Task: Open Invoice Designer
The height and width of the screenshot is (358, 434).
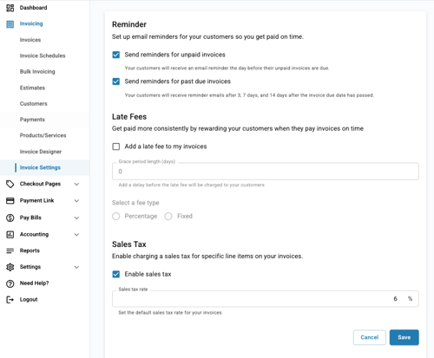Action: point(41,152)
